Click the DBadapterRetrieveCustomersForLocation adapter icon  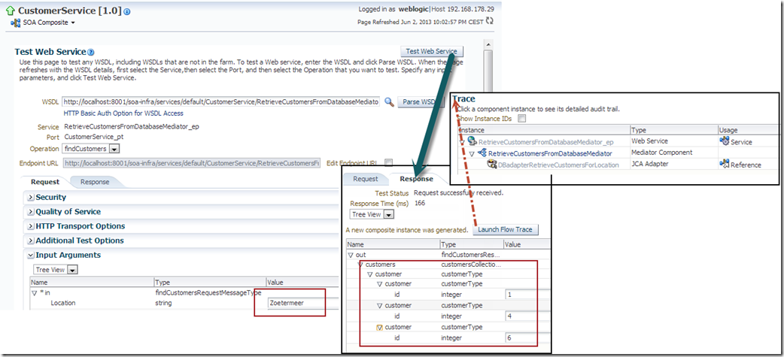(x=492, y=164)
